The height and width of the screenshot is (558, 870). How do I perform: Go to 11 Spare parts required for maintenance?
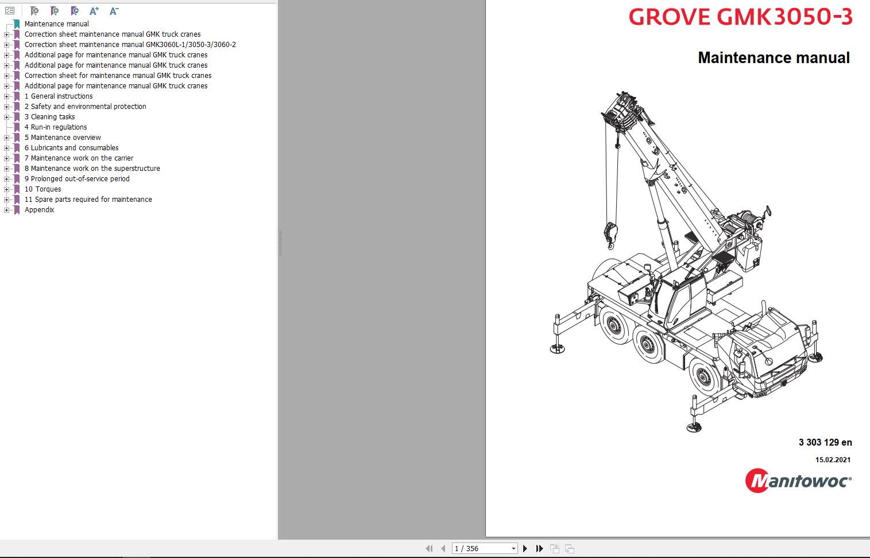pos(88,200)
